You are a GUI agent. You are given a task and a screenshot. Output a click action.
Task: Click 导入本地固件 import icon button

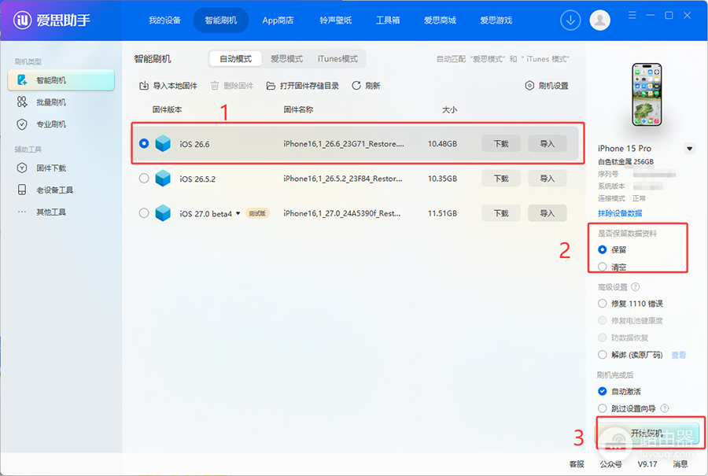(x=168, y=86)
